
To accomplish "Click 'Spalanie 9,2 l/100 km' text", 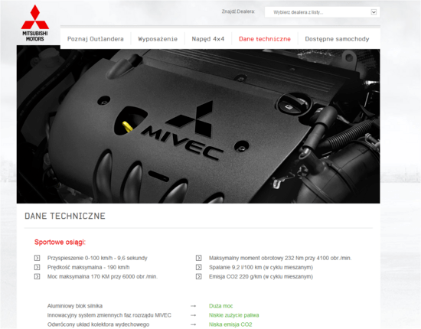I will 235,267.
